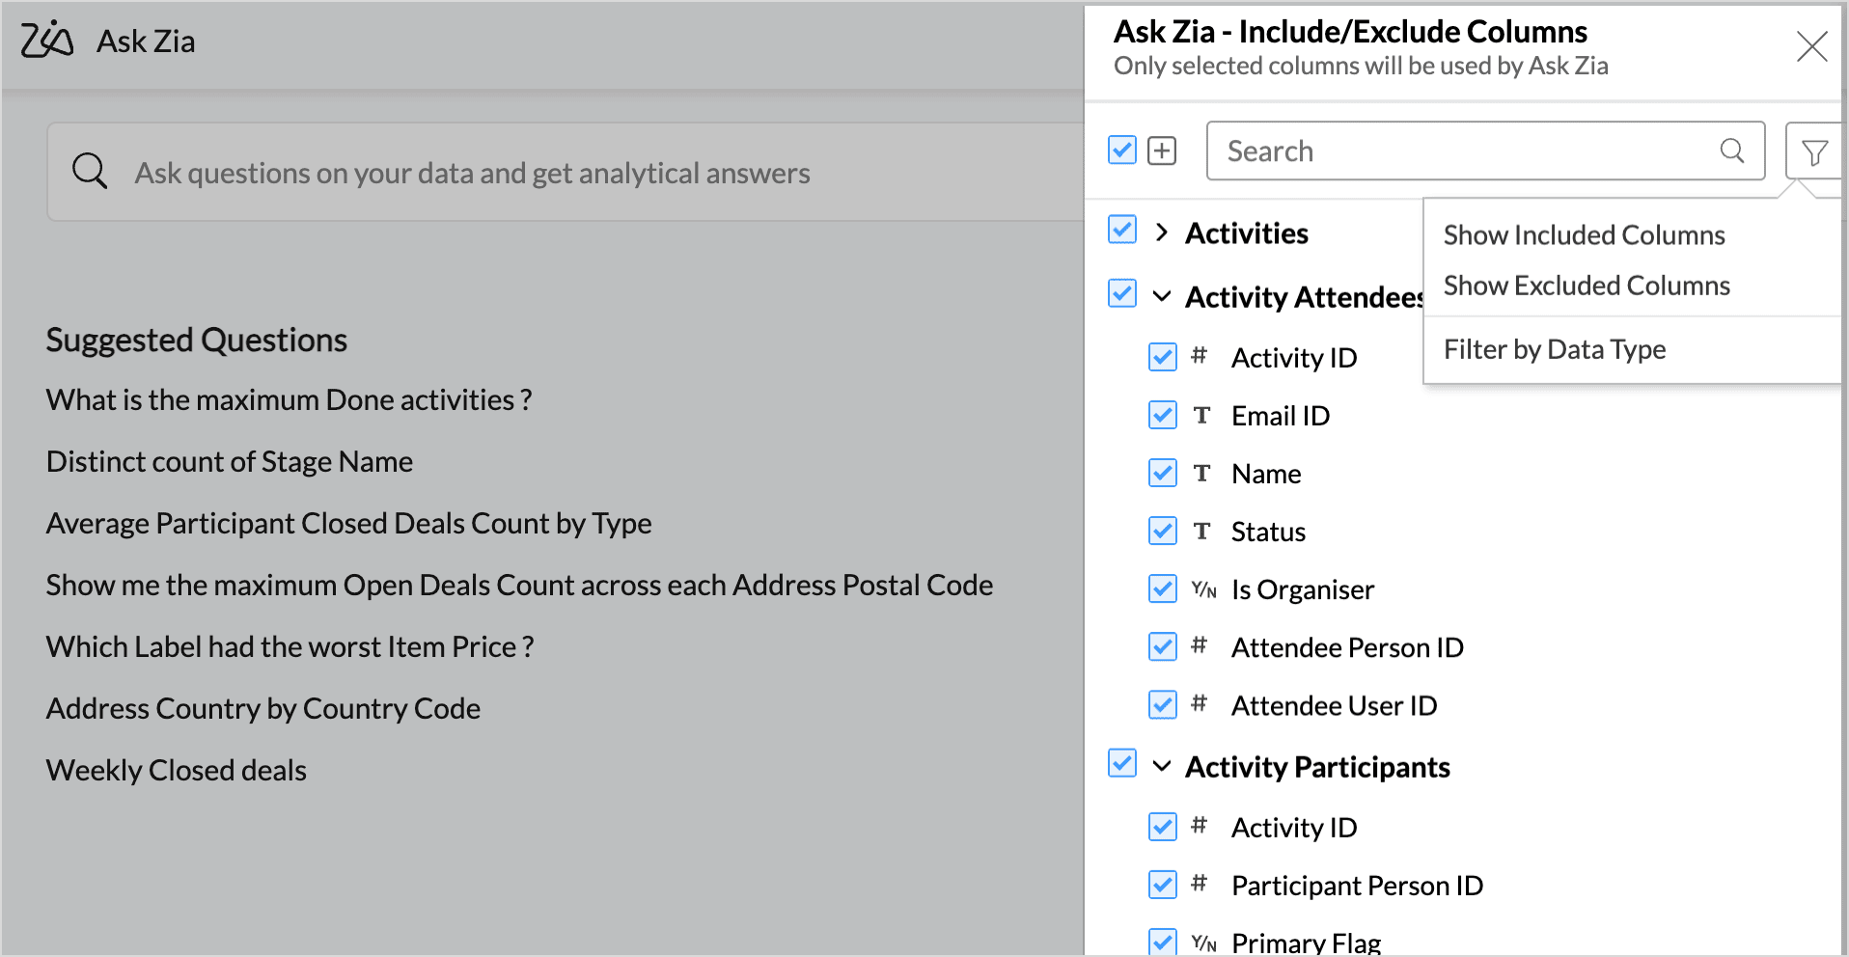Click text type icon next to Status
Viewport: 1849px width, 957px height.
click(1201, 531)
